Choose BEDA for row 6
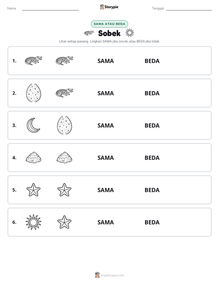This screenshot has height=284, width=219. (152, 222)
